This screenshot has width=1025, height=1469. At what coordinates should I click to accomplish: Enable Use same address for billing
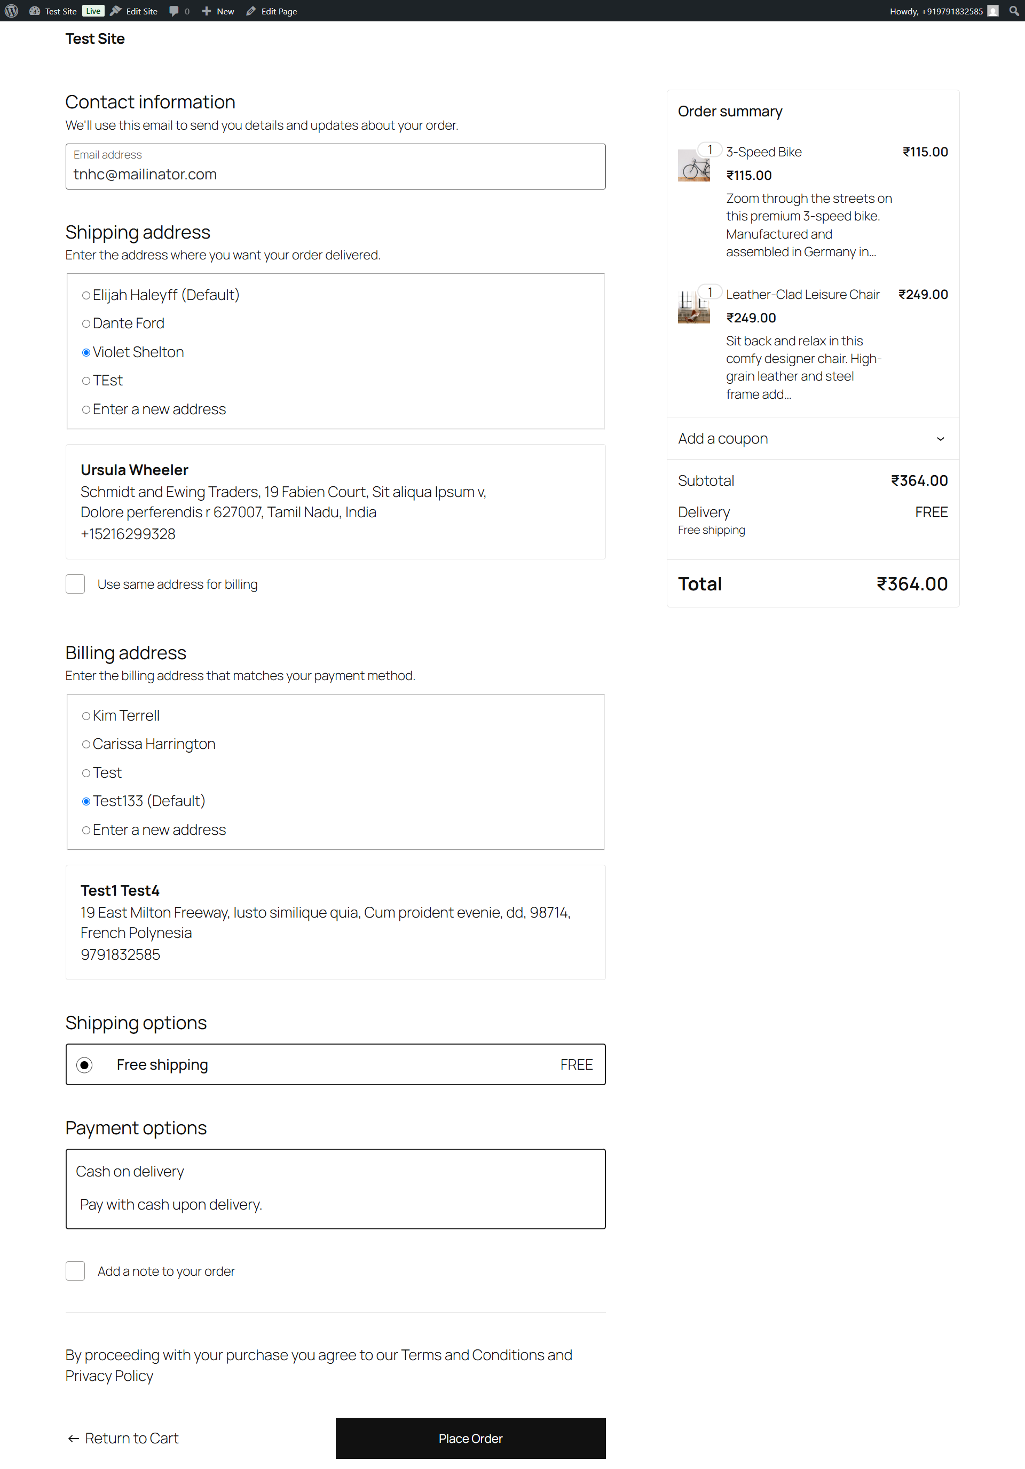point(75,584)
